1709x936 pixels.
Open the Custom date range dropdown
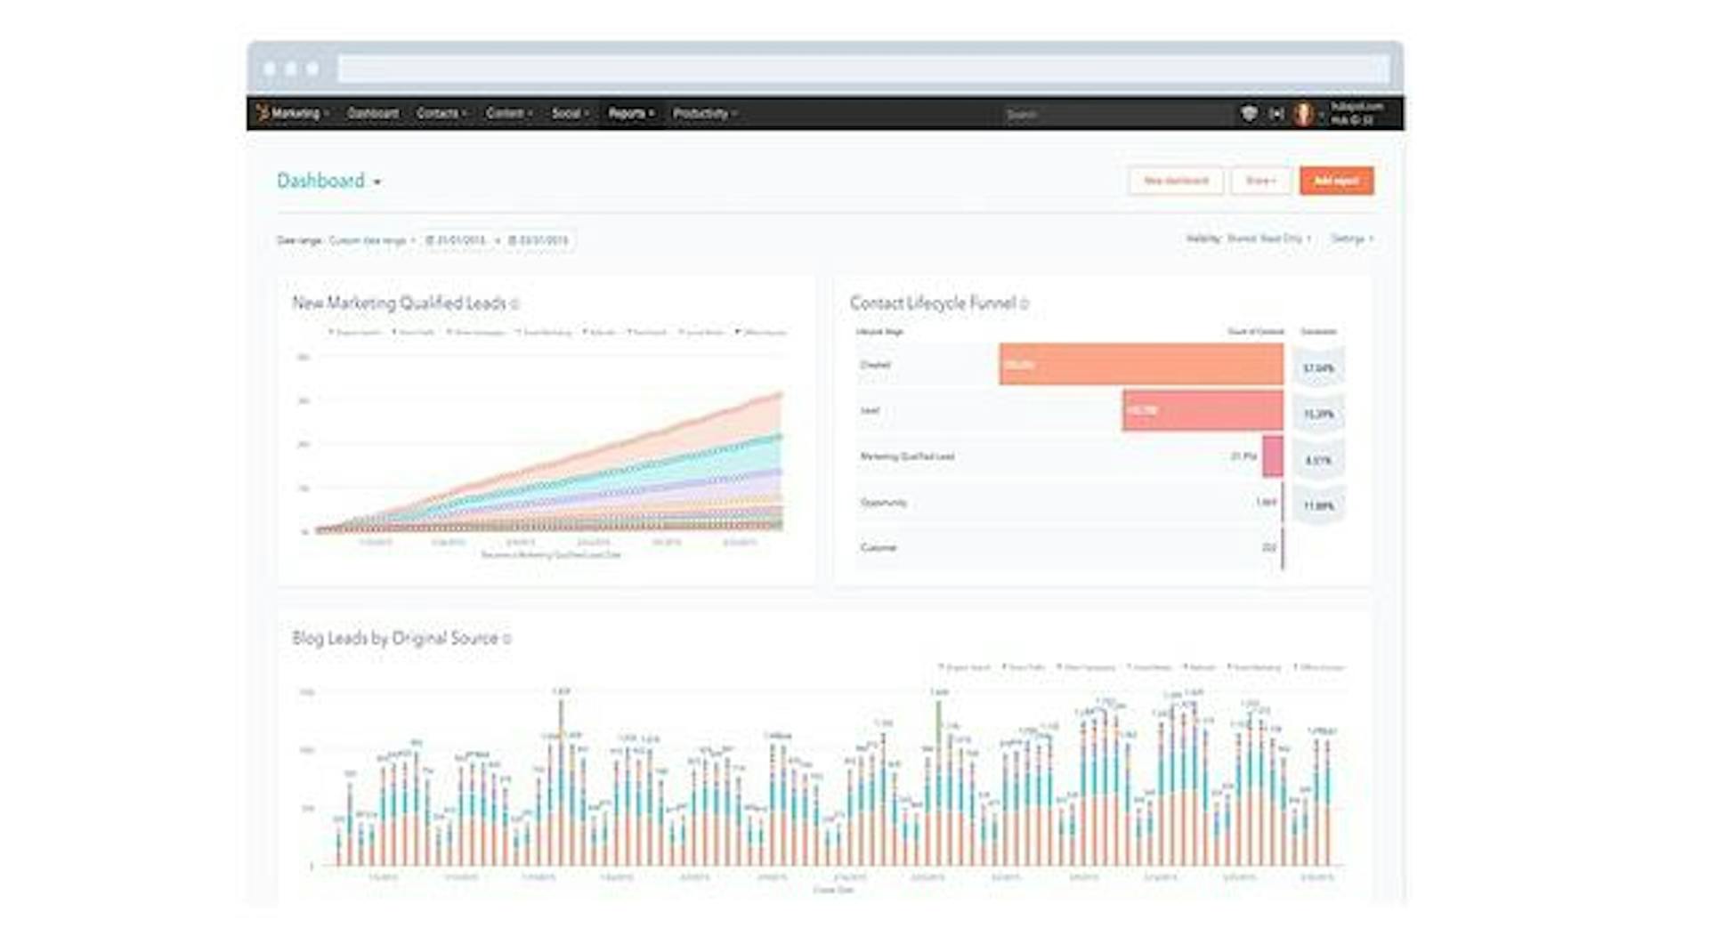point(371,240)
